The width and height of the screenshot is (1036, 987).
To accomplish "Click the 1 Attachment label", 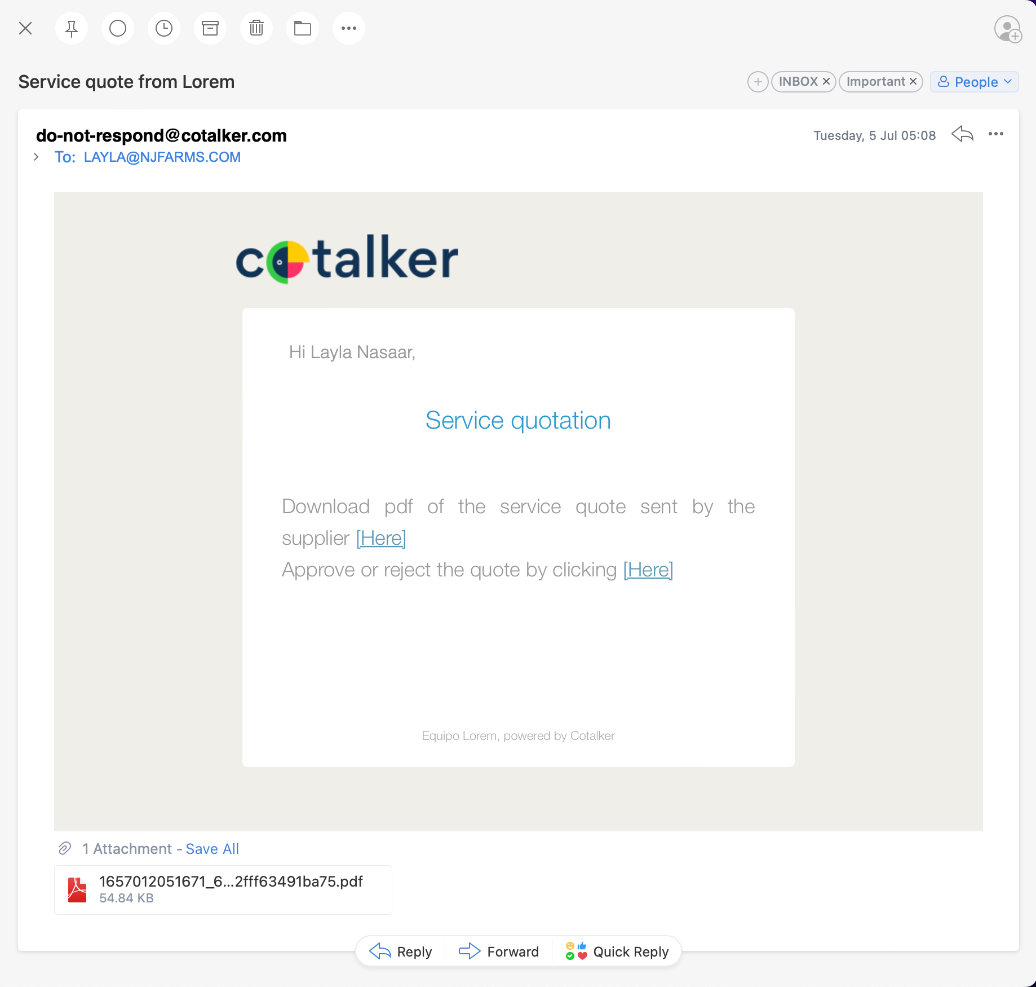I will 127,849.
